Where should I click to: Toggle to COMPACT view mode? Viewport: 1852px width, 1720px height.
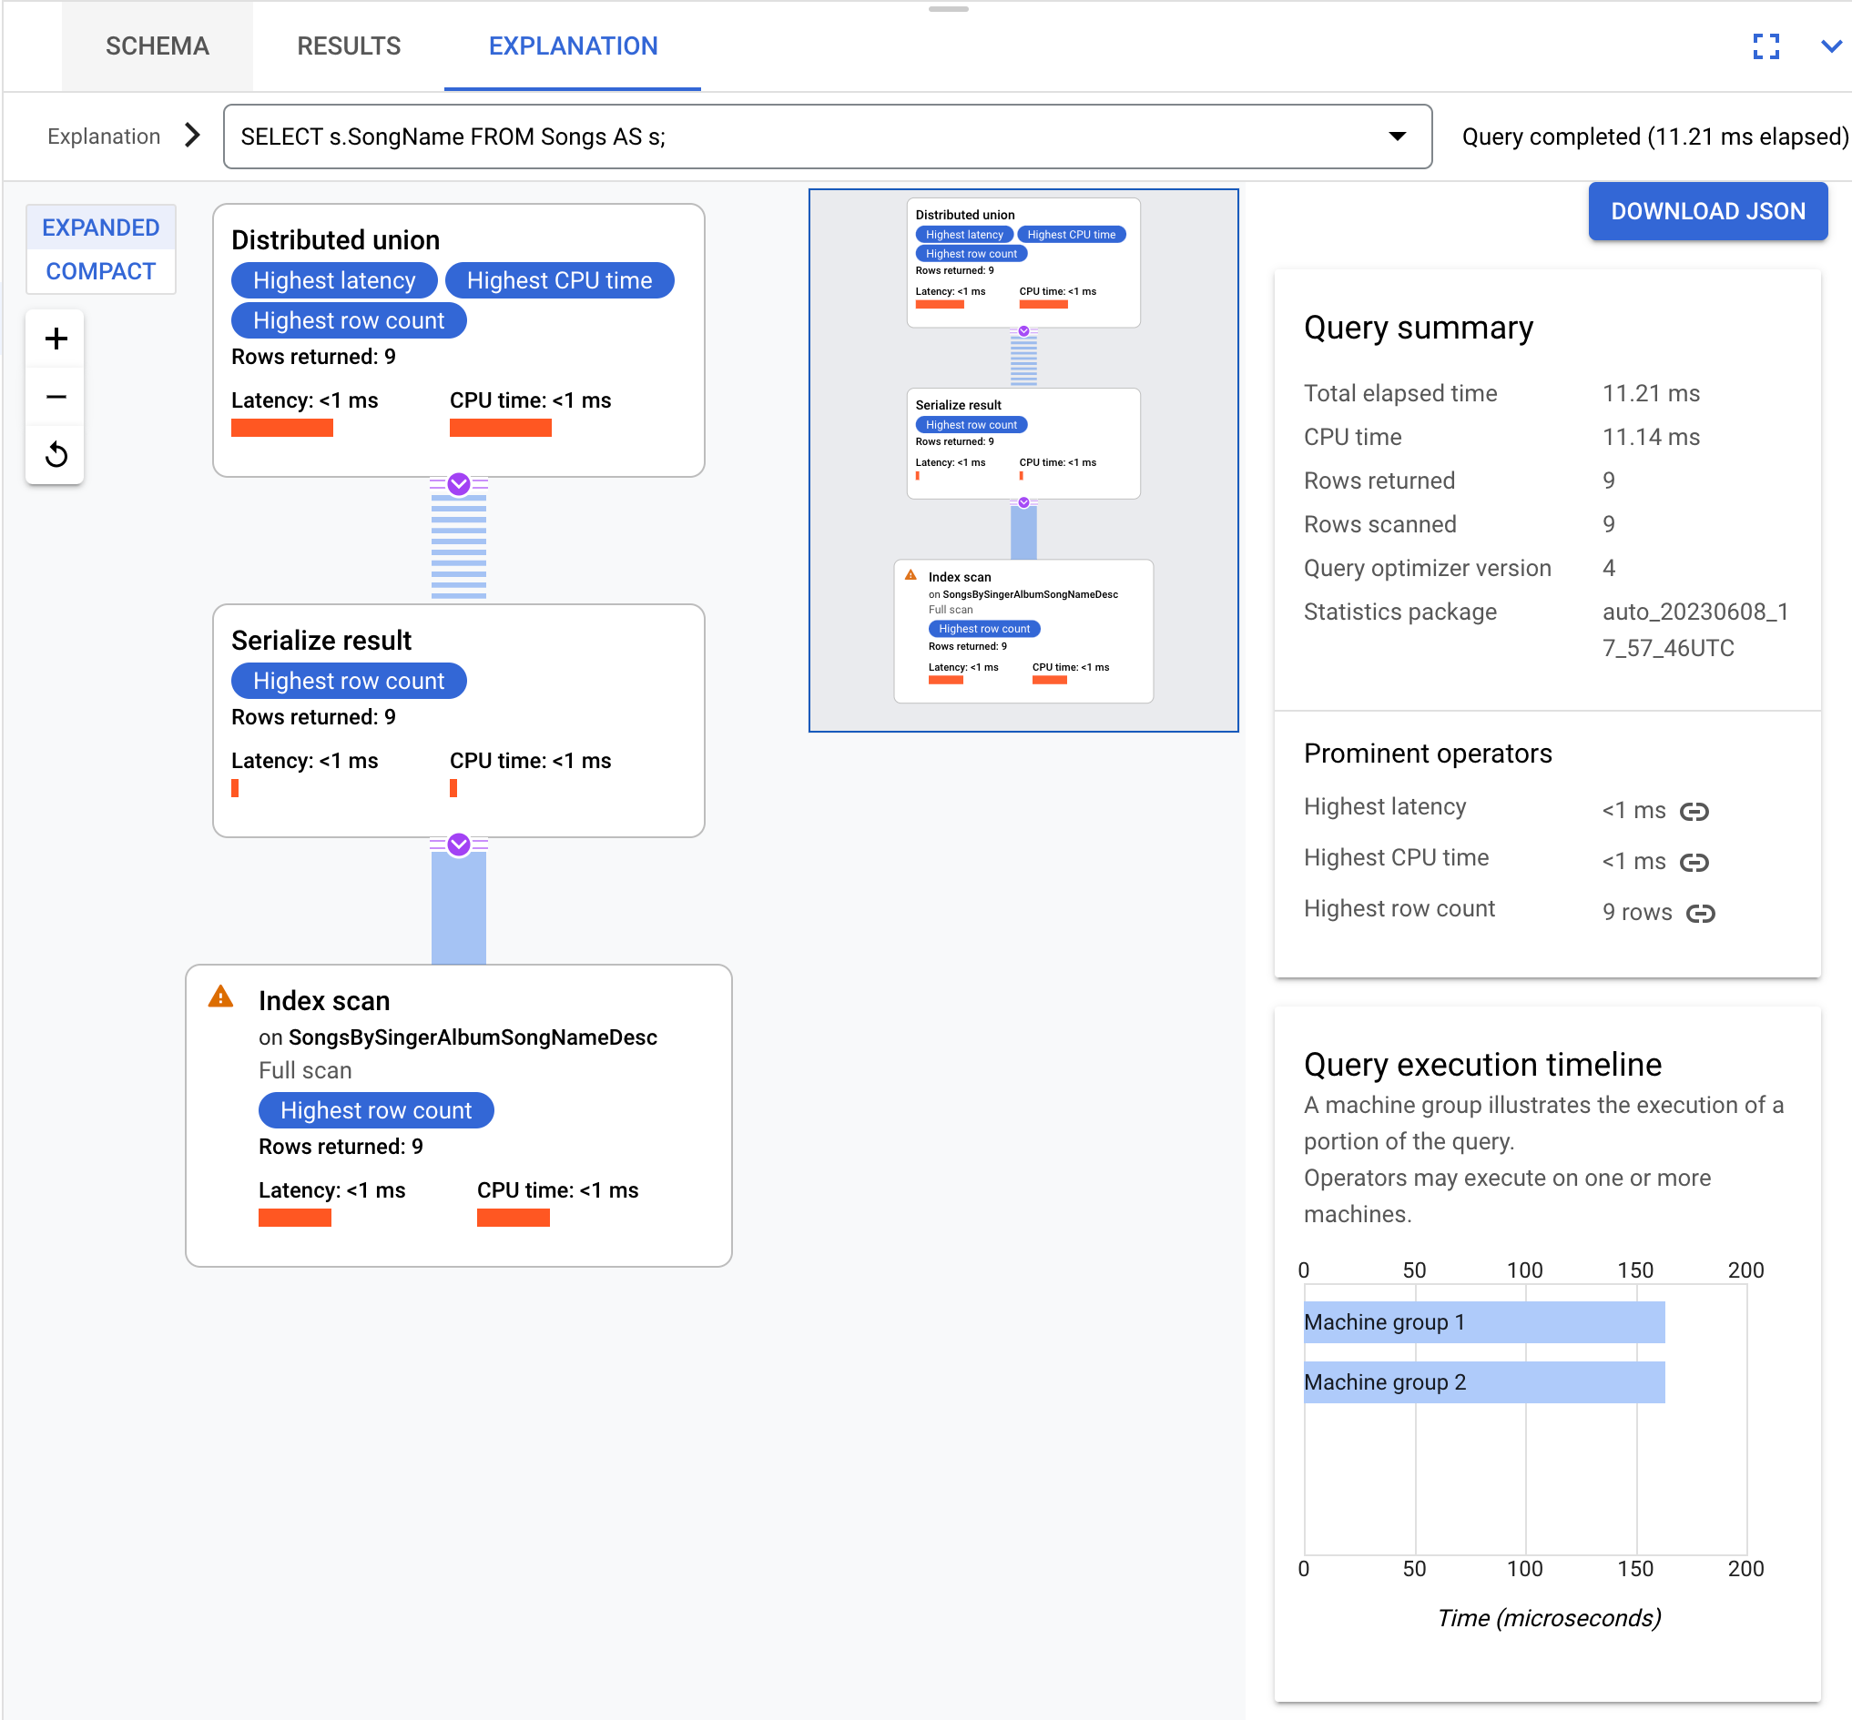100,271
